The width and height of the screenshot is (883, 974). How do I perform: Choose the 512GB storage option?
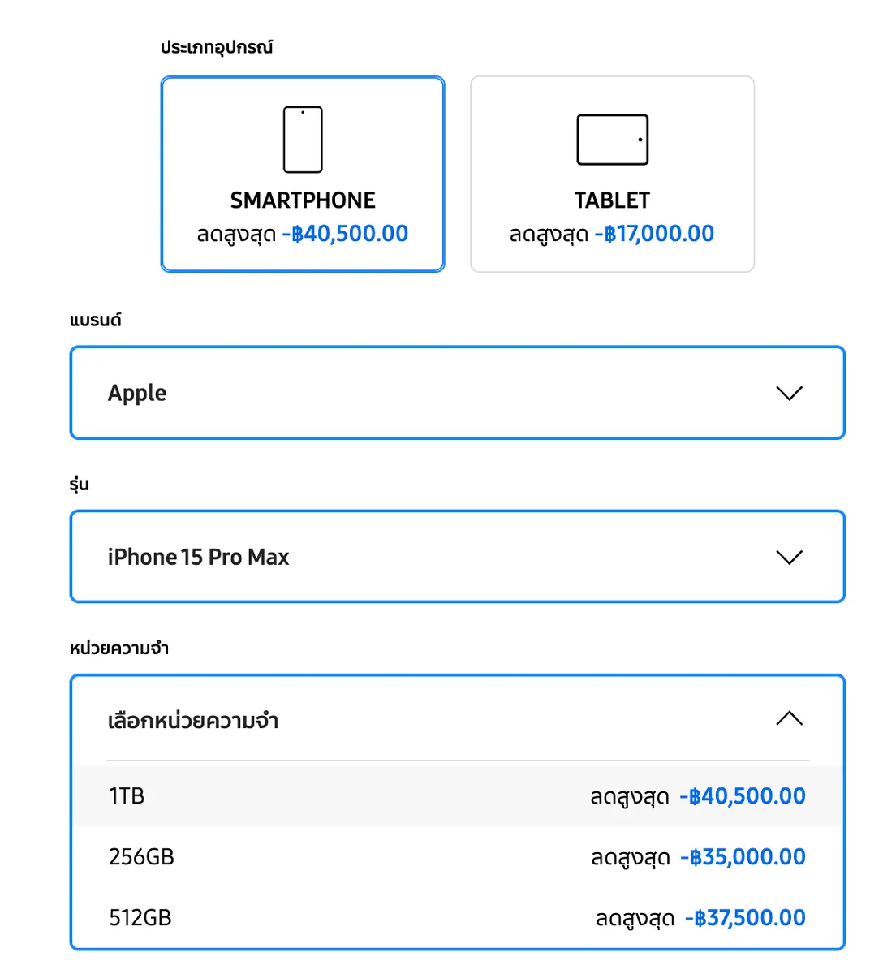point(458,918)
